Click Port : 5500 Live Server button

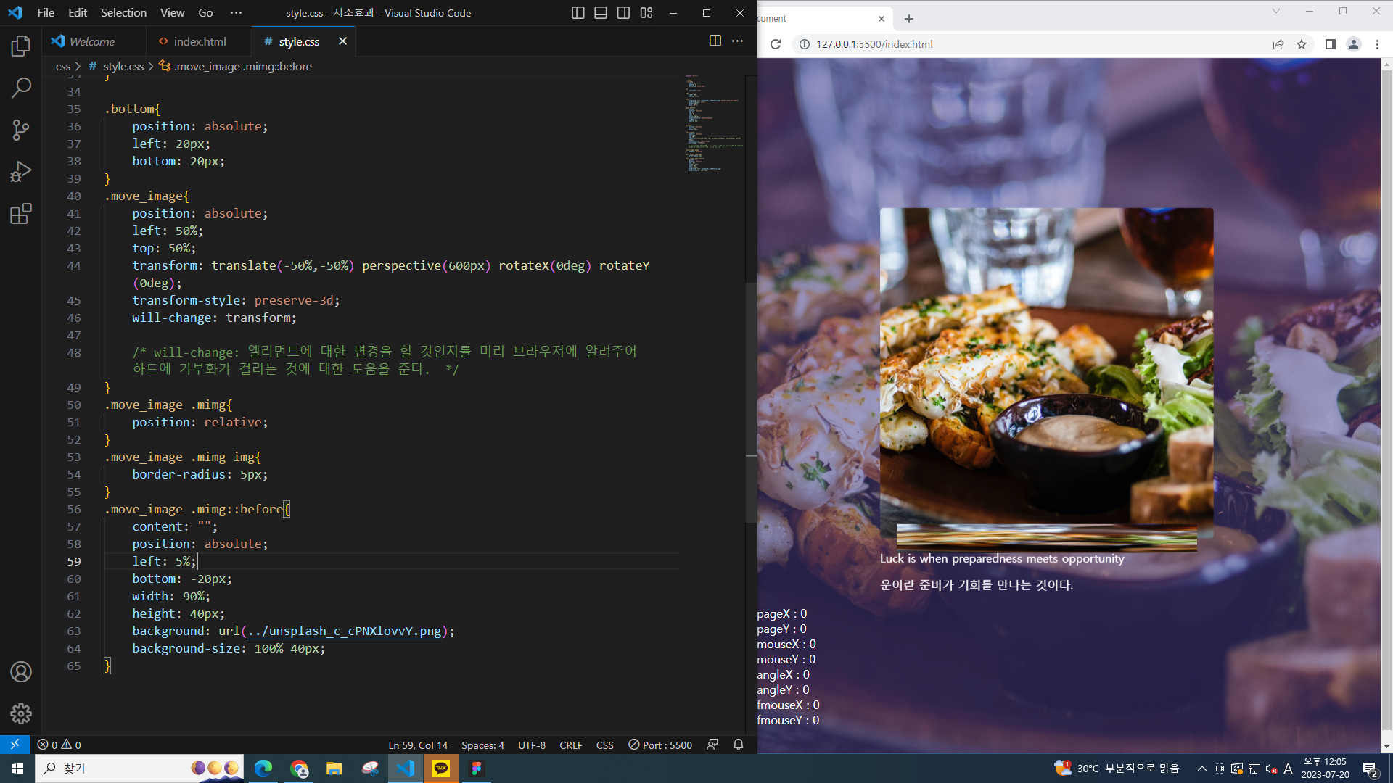point(659,745)
